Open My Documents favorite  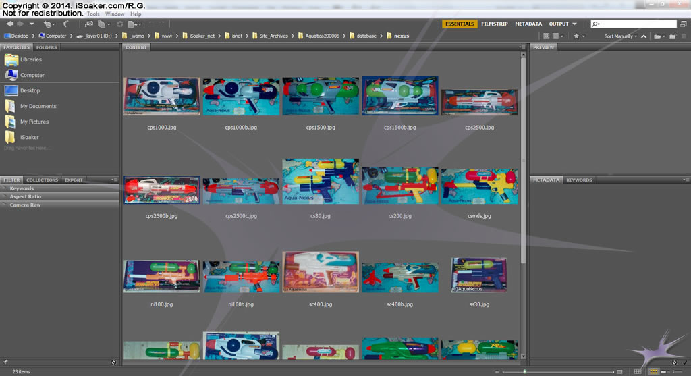tap(30, 106)
